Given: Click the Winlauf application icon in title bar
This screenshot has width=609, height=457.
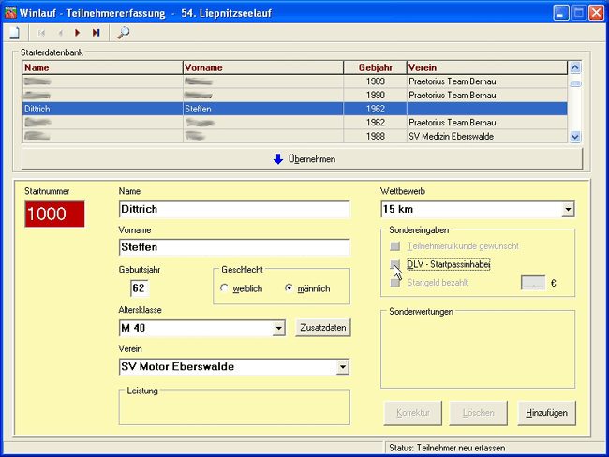Looking at the screenshot, I should (x=11, y=11).
